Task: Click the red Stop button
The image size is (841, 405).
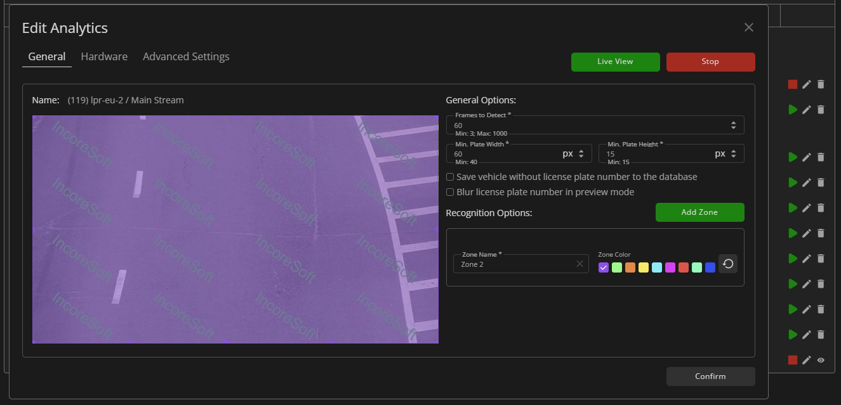Action: tap(710, 61)
